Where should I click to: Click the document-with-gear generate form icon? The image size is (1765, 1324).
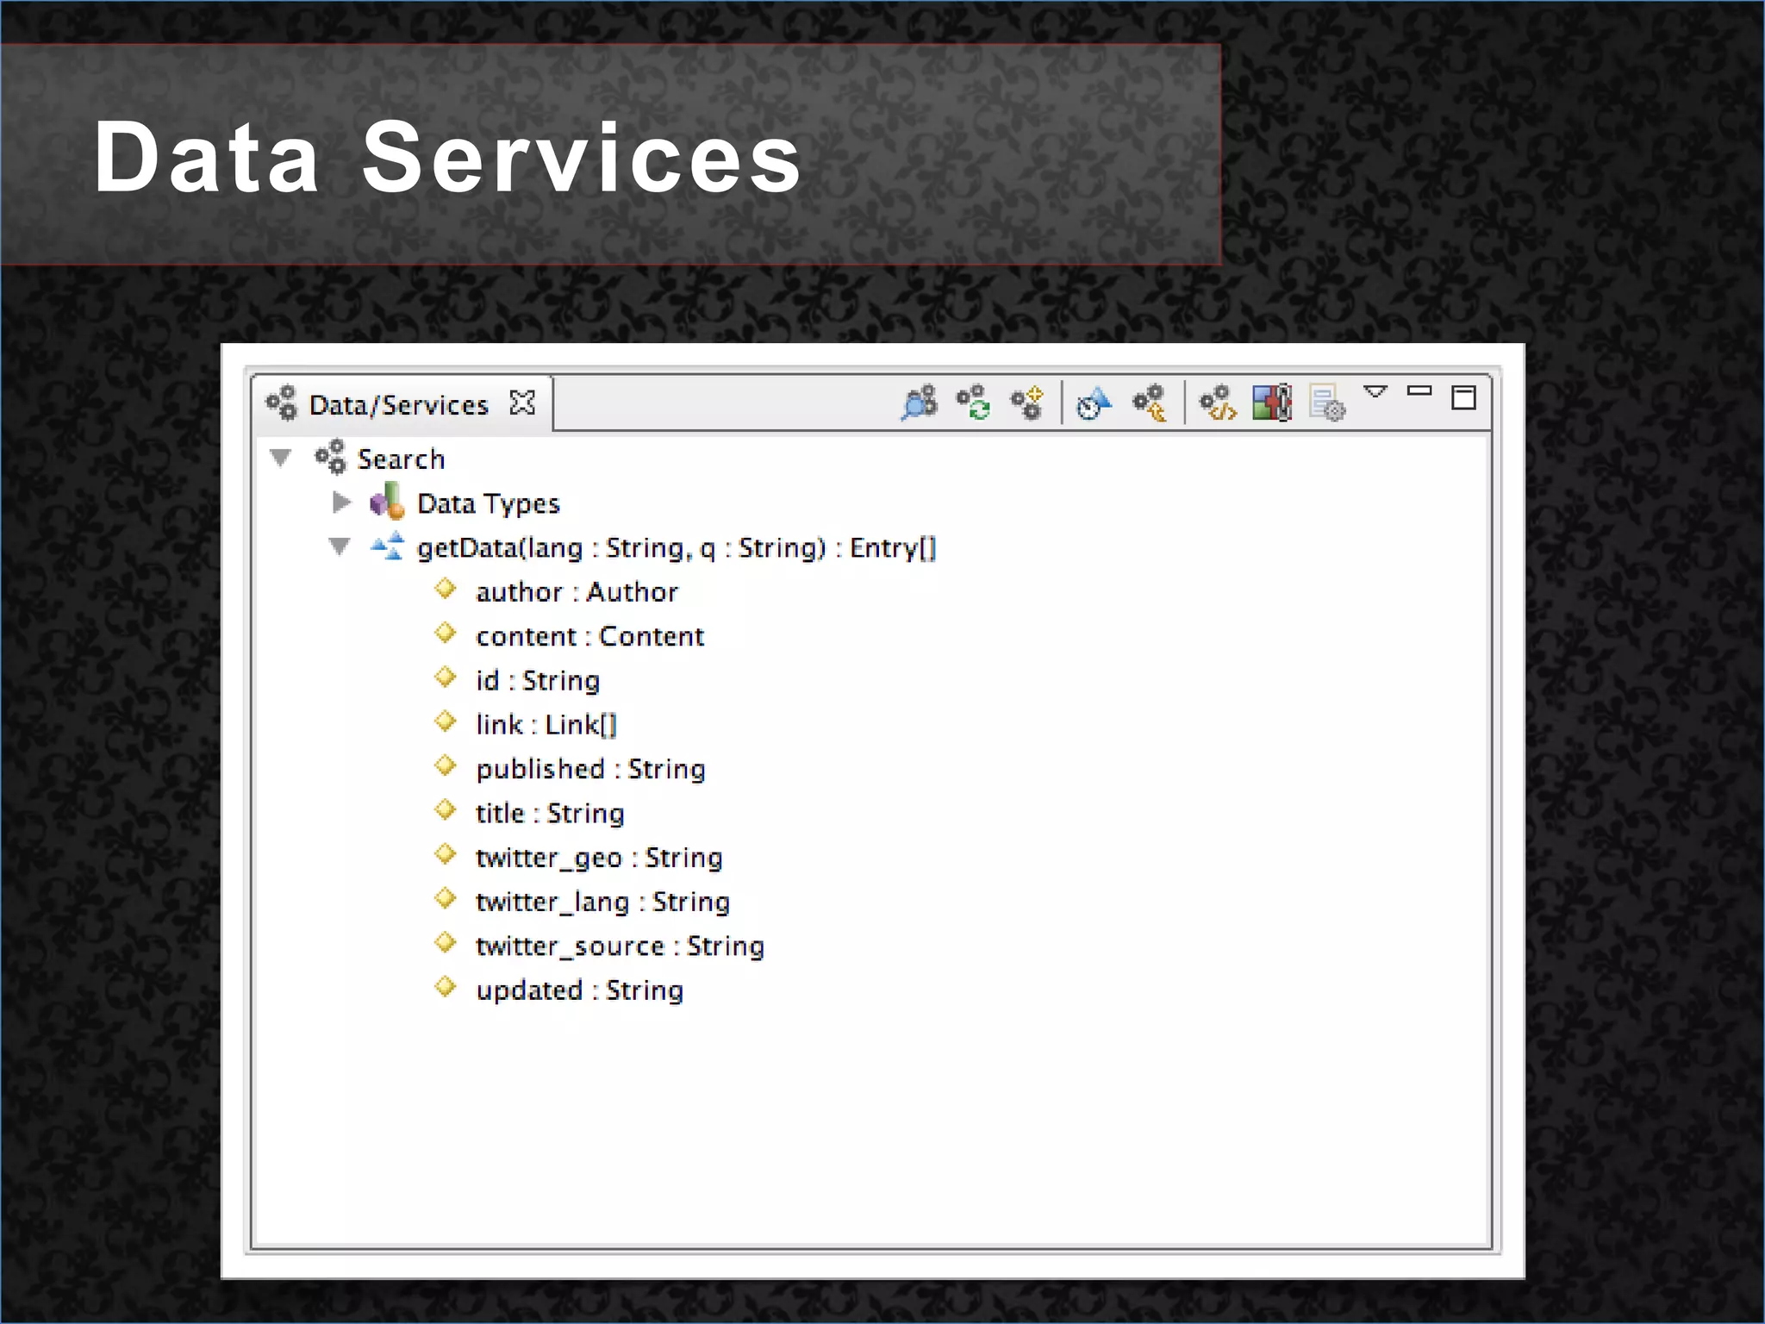click(1326, 403)
